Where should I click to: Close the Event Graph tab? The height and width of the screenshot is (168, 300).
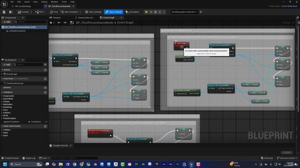click(121, 18)
